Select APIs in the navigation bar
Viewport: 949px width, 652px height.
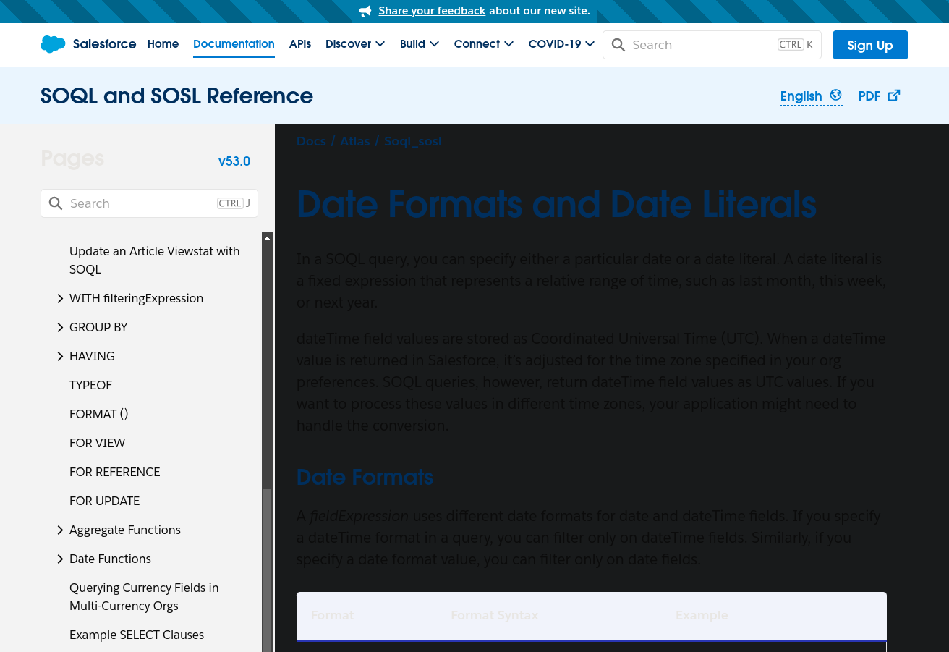click(x=300, y=44)
